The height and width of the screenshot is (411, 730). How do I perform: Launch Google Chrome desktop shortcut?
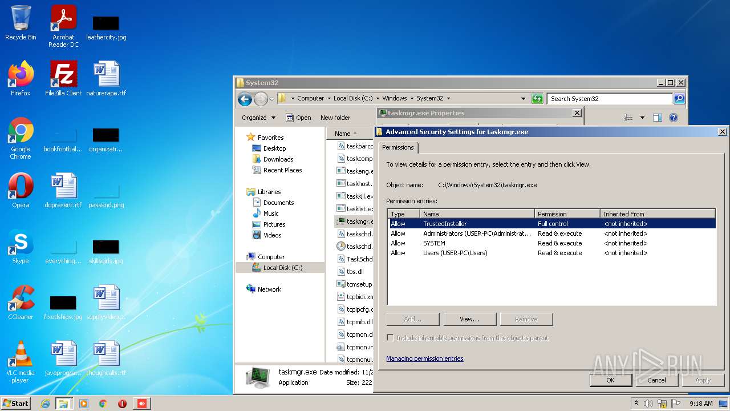click(x=21, y=138)
